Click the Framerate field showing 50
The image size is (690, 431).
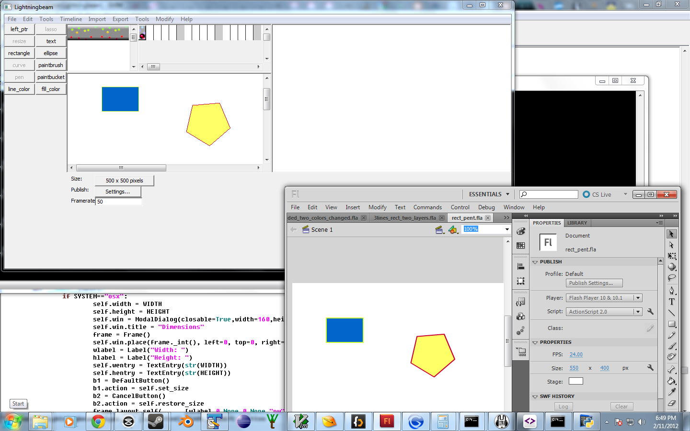(118, 201)
